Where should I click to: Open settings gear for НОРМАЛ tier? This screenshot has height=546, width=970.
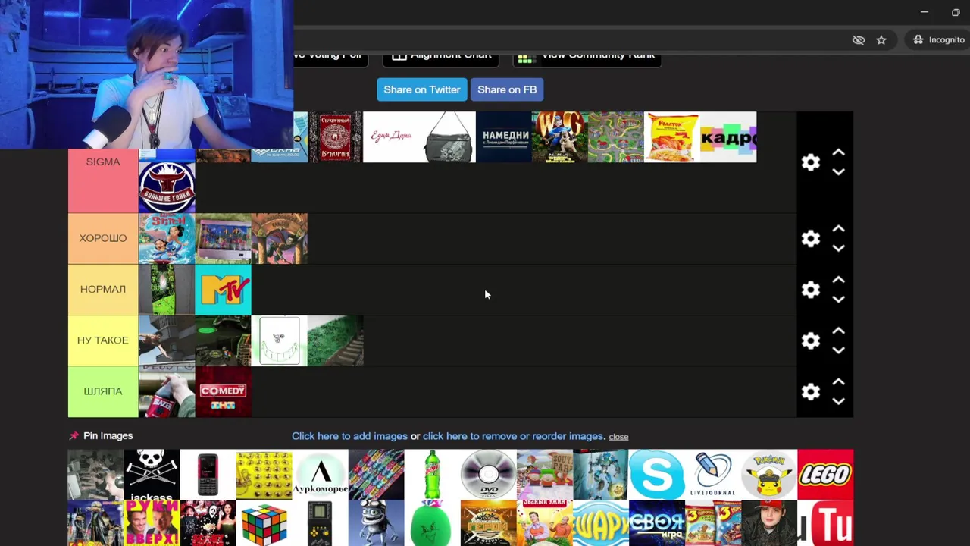click(x=811, y=290)
